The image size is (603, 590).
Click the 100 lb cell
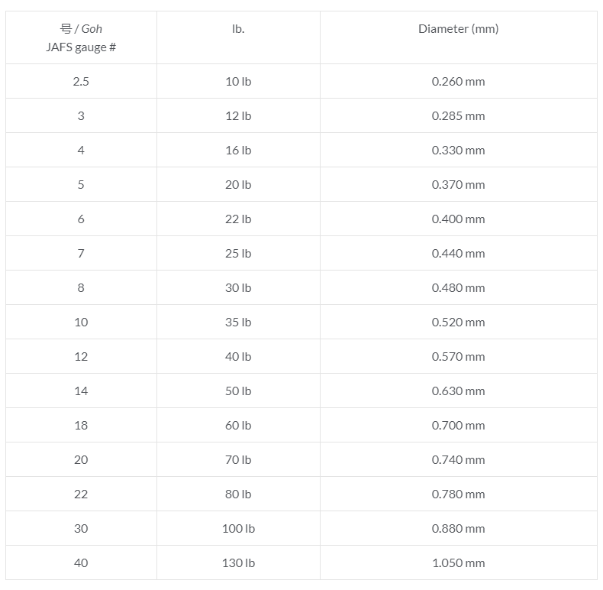coord(240,529)
